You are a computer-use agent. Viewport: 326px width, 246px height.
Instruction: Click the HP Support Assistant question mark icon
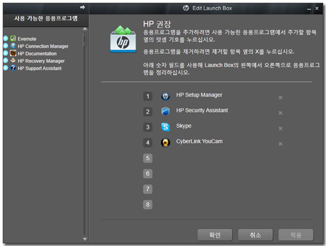click(x=13, y=68)
